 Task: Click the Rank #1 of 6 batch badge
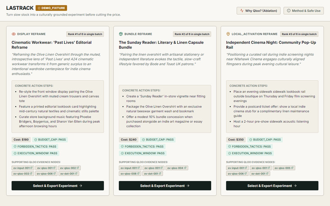point(85,34)
